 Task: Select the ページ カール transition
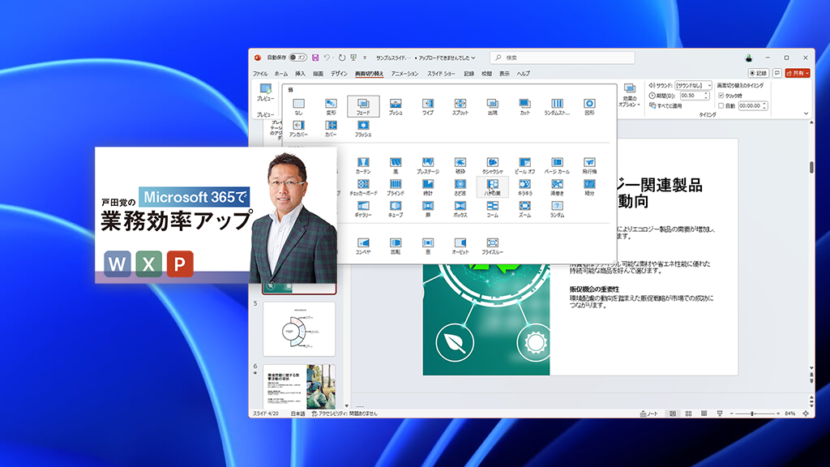(557, 165)
